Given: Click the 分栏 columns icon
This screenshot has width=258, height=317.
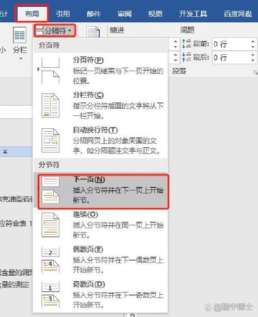Looking at the screenshot, I should pyautogui.click(x=20, y=35).
